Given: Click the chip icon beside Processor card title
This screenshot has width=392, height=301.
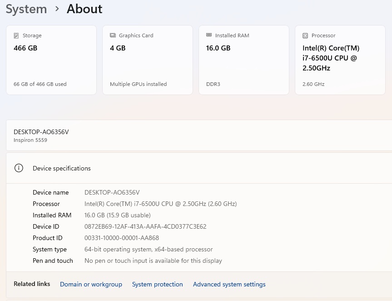Looking at the screenshot, I should click(x=305, y=35).
